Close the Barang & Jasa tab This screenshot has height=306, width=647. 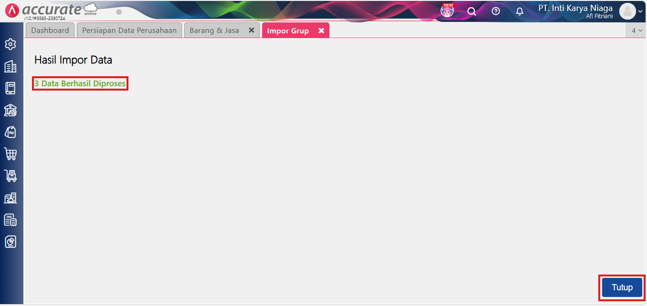point(251,30)
